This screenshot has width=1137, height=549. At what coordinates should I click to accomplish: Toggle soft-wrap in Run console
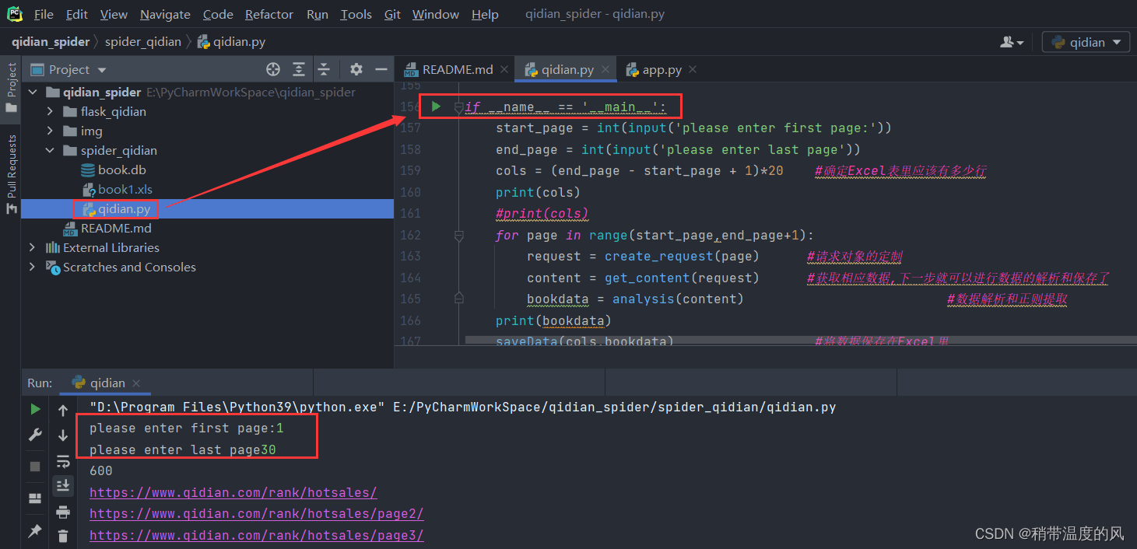coord(63,462)
